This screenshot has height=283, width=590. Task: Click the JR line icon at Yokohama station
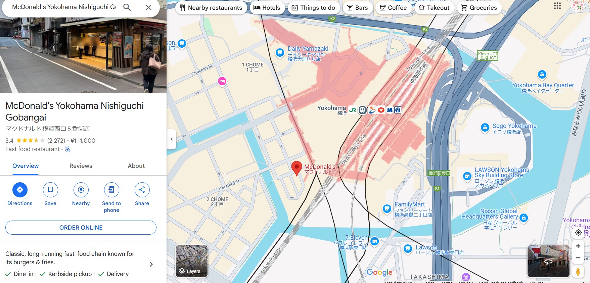coord(353,110)
